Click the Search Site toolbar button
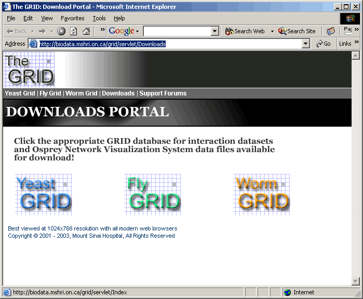Viewport: 363px width, 299px height. [297, 31]
